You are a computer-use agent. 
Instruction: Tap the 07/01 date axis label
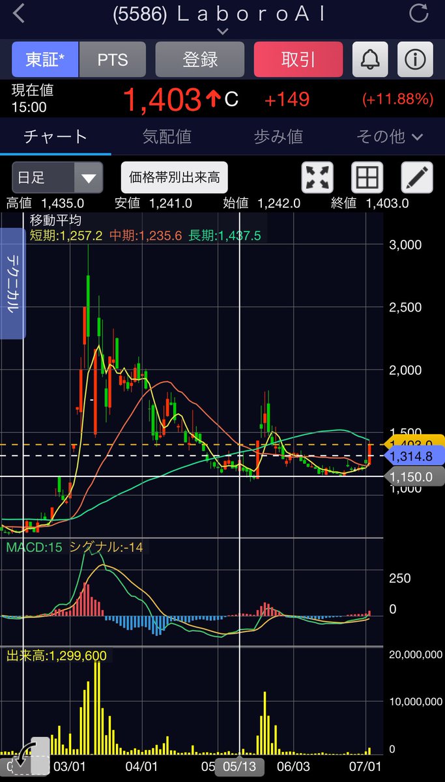pos(366,766)
